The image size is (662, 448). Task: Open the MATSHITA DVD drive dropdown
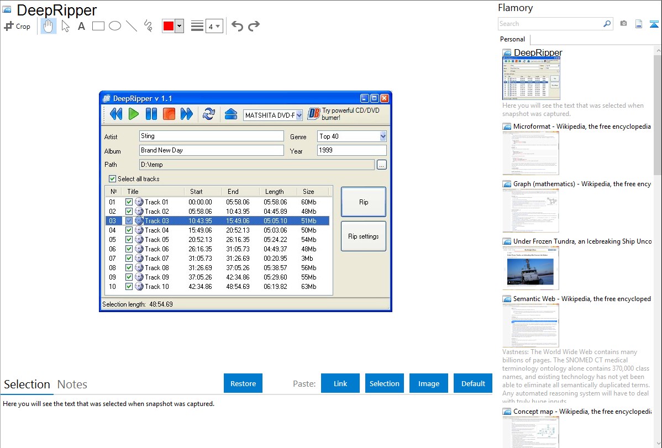299,115
